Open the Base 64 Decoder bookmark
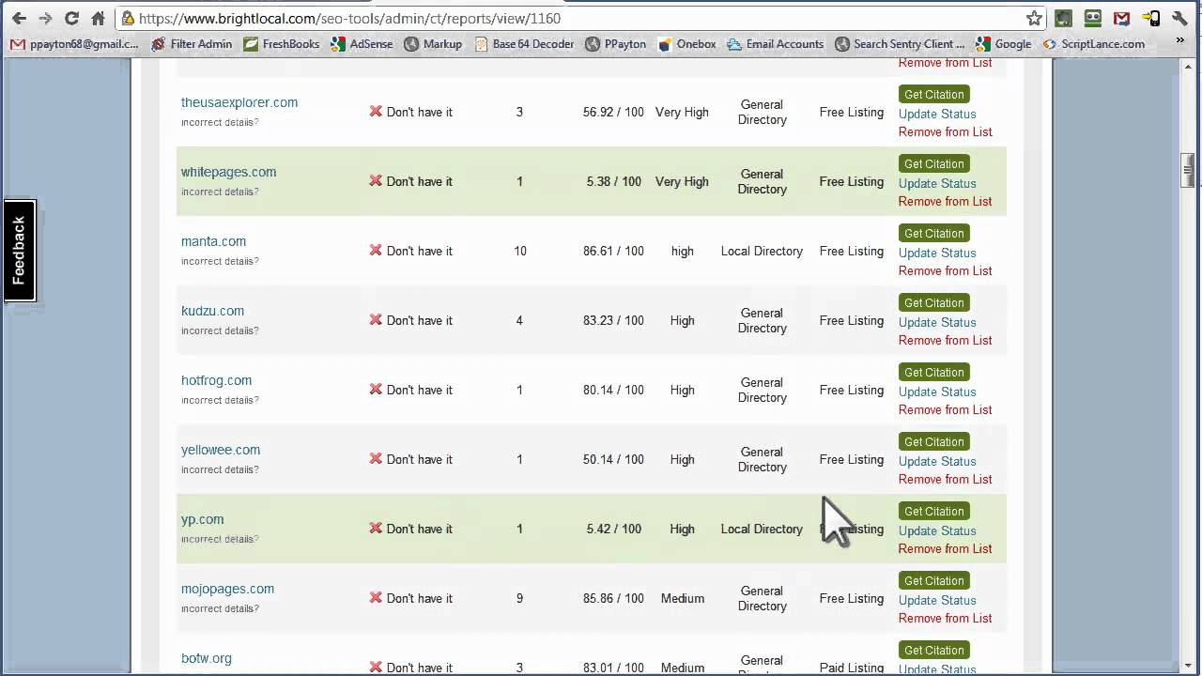The height and width of the screenshot is (676, 1202). pos(524,44)
